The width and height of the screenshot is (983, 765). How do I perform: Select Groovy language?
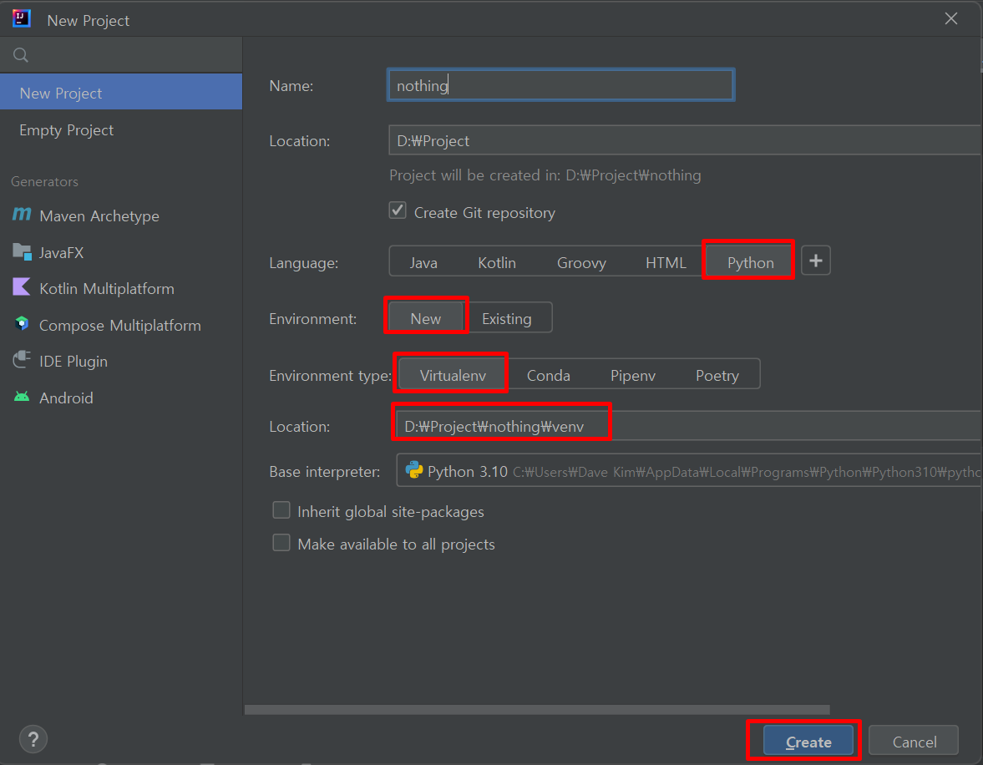(581, 263)
